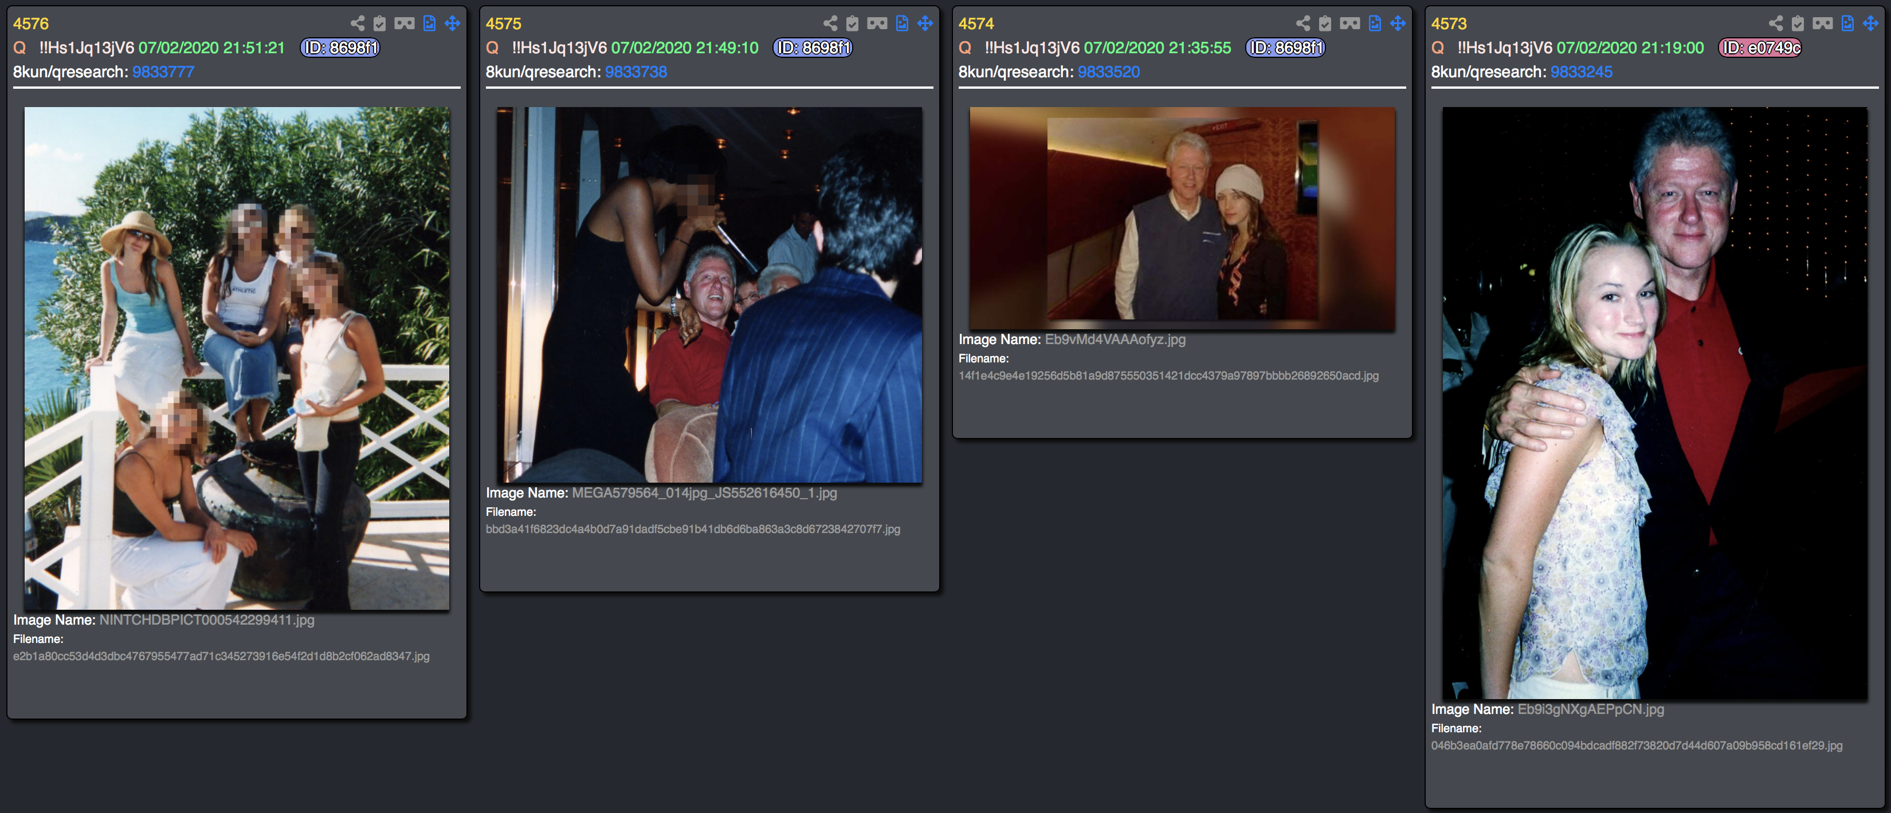Click the ID: 8698f1 badge on post 4574

point(1286,48)
